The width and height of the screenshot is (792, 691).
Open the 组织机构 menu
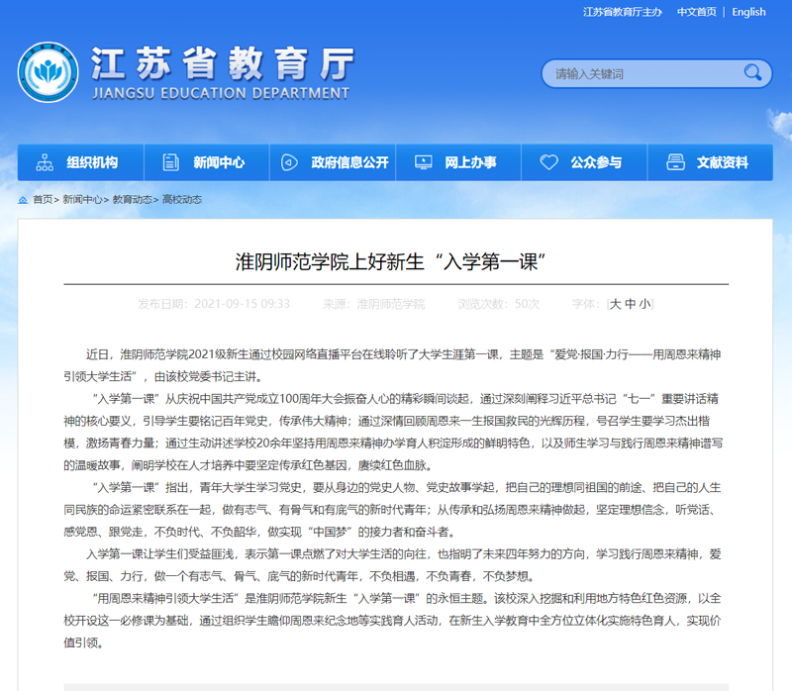(x=81, y=162)
